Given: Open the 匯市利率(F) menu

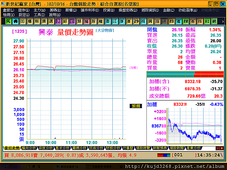Looking at the screenshot, I should click(90, 10).
